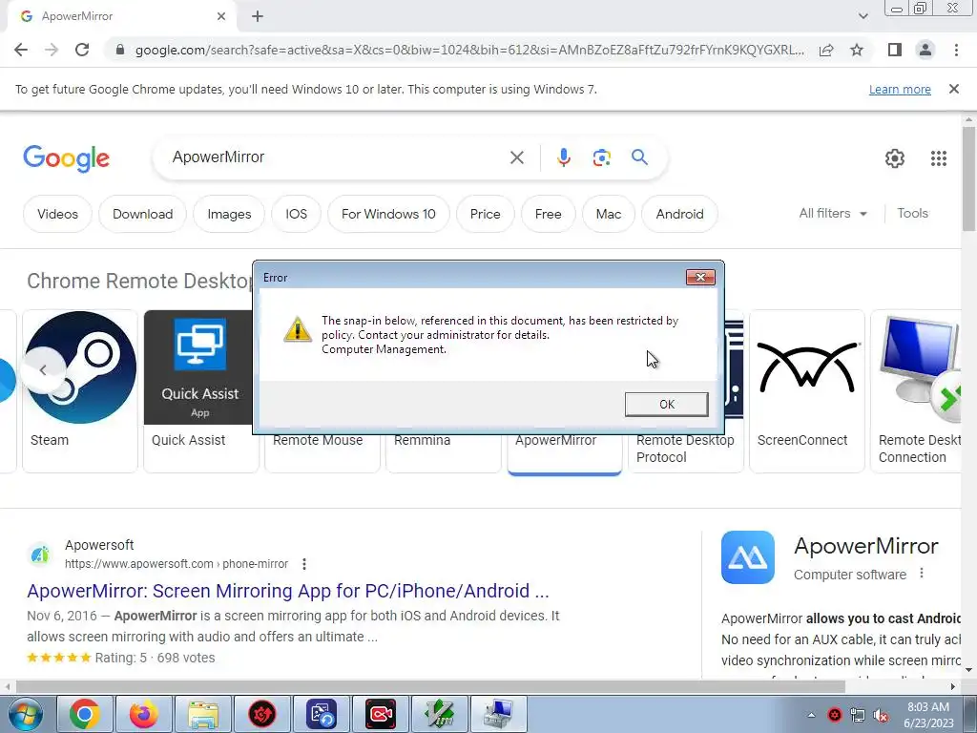The height and width of the screenshot is (733, 977).
Task: Select the Download filter chip
Action: (x=143, y=214)
